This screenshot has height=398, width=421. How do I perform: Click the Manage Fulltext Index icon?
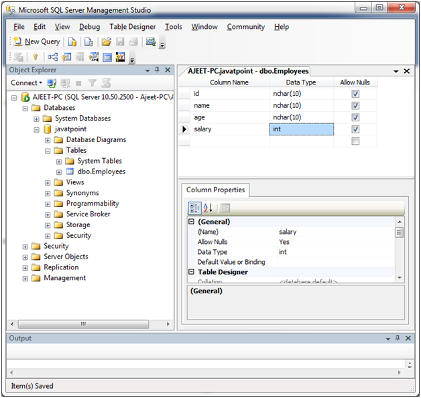(80, 57)
